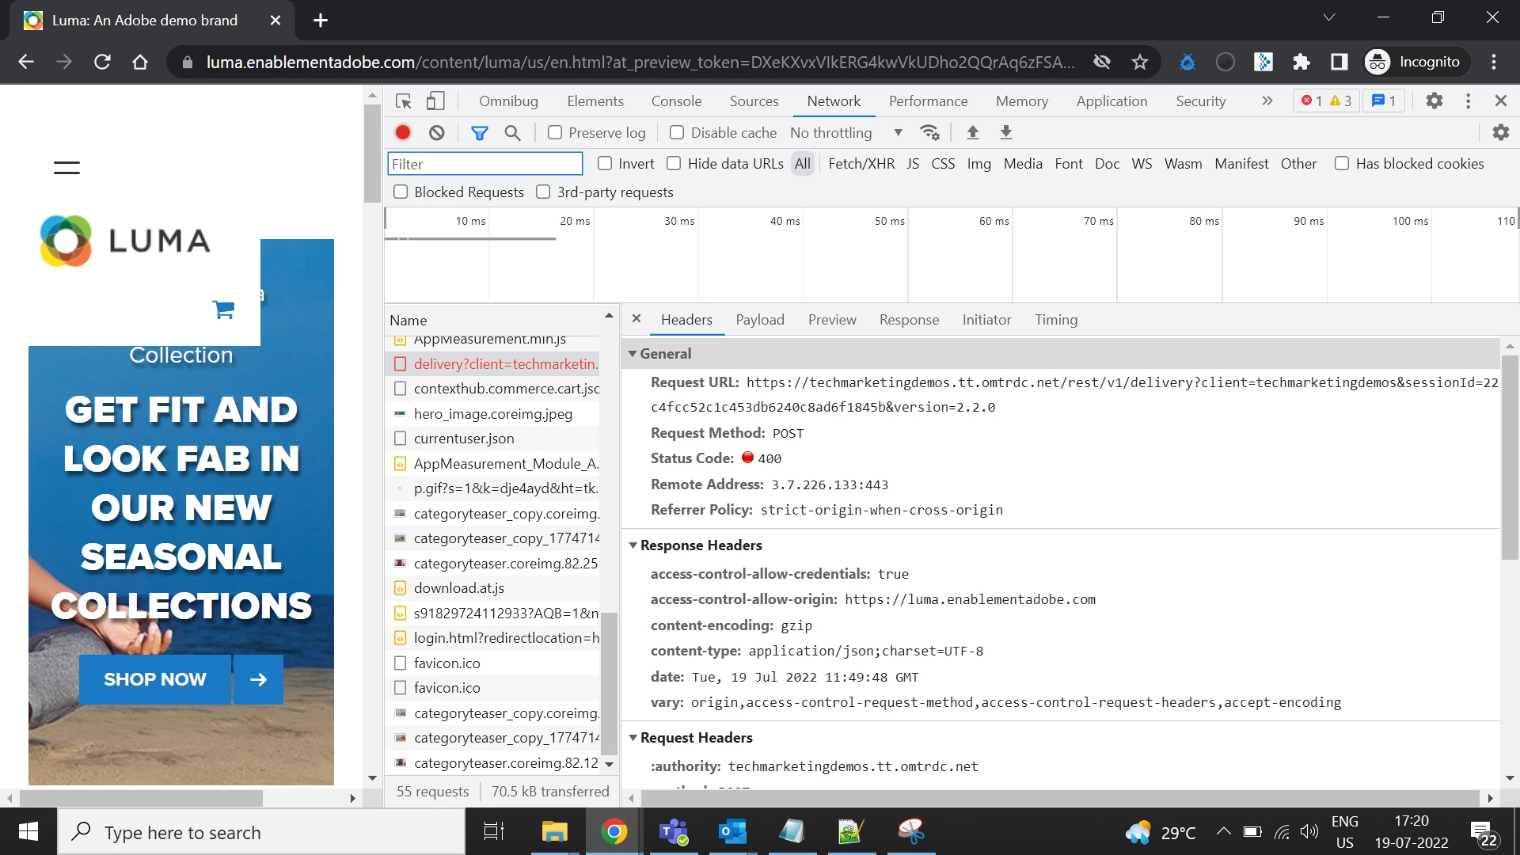
Task: Enable the Preserve log checkbox
Action: click(x=555, y=133)
